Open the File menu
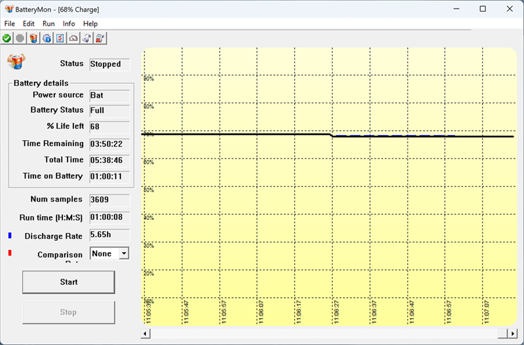This screenshot has height=345, width=524. [9, 24]
